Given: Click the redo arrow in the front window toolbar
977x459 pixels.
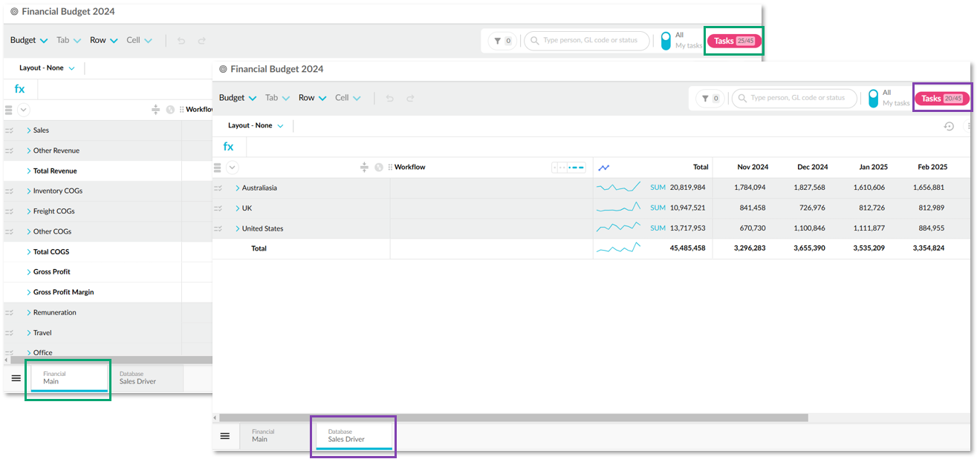Looking at the screenshot, I should click(410, 98).
